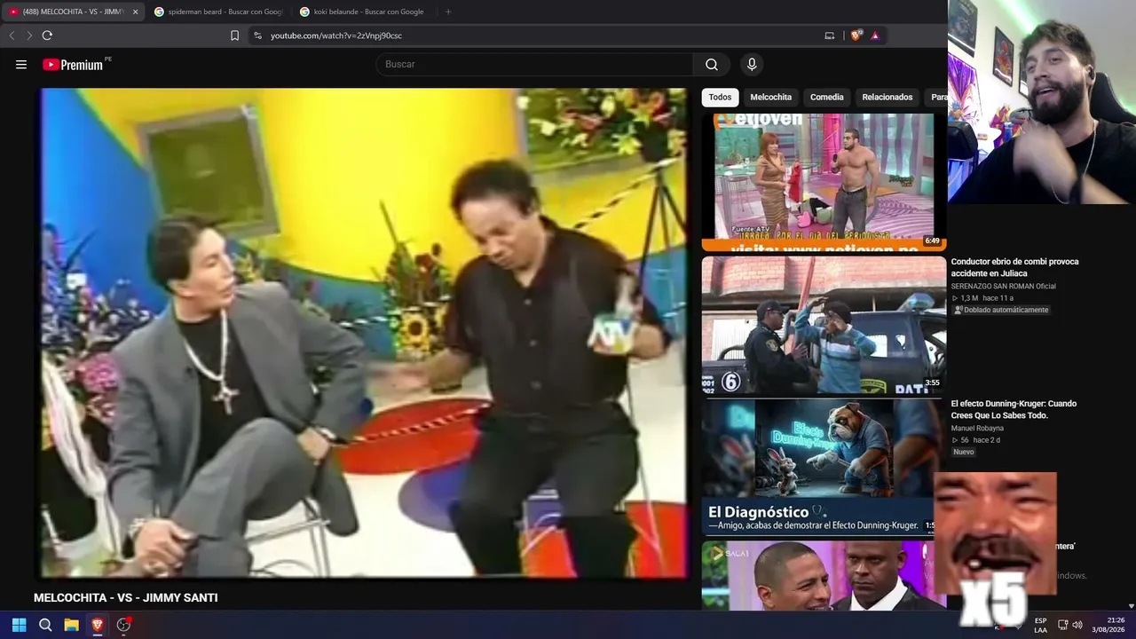View site information icon beside the URL

[257, 35]
